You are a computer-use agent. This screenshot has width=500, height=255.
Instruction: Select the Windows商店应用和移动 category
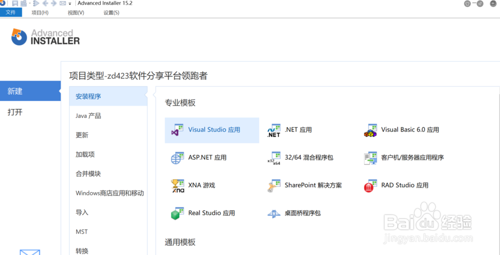click(x=108, y=193)
